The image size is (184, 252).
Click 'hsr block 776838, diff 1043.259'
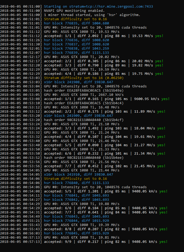55,48
